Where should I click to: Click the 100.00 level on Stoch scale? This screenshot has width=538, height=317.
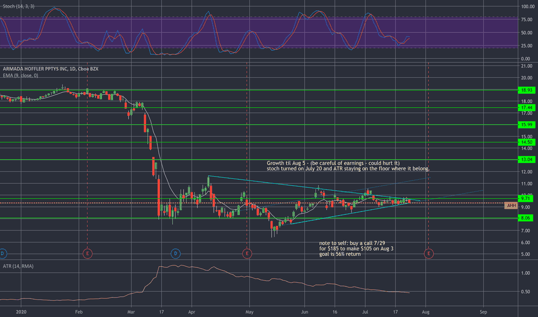click(x=528, y=6)
